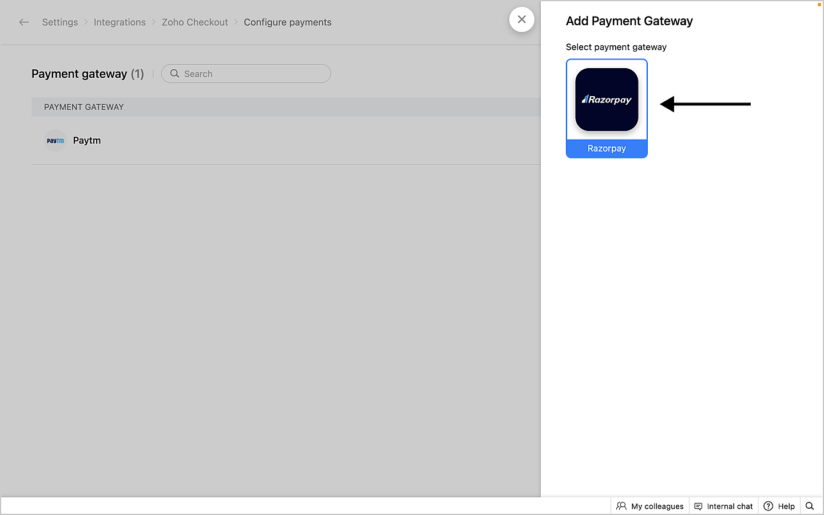Image resolution: width=824 pixels, height=515 pixels.
Task: Focus the payment gateway Search field
Action: (x=246, y=74)
